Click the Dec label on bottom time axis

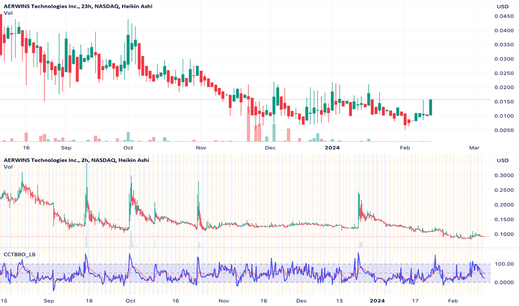point(301,300)
